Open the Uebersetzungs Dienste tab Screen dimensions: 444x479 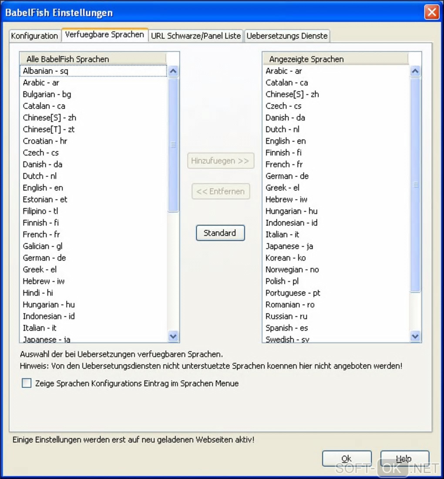click(287, 36)
